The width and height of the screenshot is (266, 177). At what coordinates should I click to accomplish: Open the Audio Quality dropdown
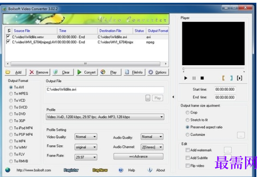click(152, 137)
